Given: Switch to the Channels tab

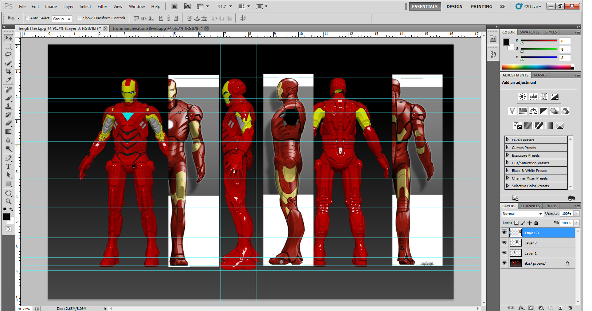Looking at the screenshot, I should click(x=530, y=206).
